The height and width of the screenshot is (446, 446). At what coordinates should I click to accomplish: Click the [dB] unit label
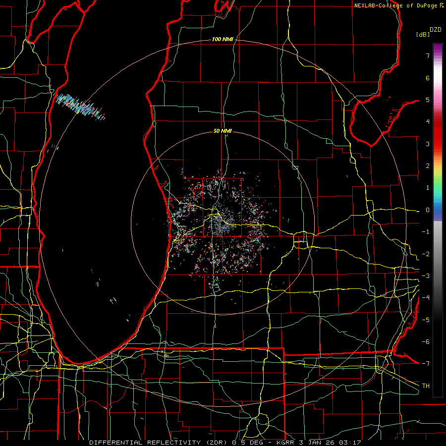423,35
